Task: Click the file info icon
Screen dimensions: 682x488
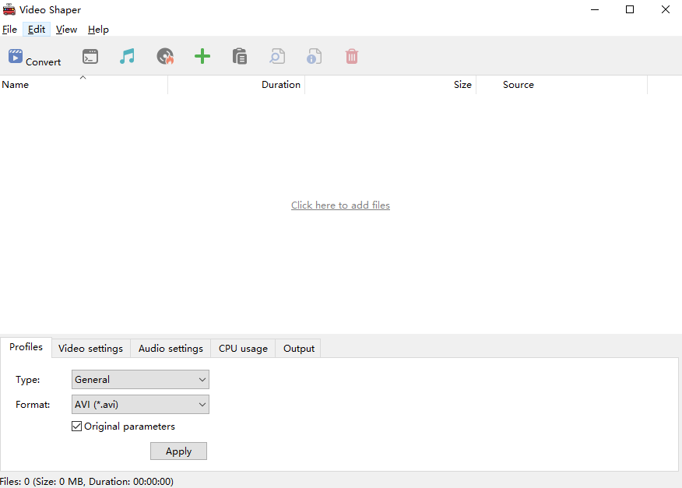Action: coord(314,57)
